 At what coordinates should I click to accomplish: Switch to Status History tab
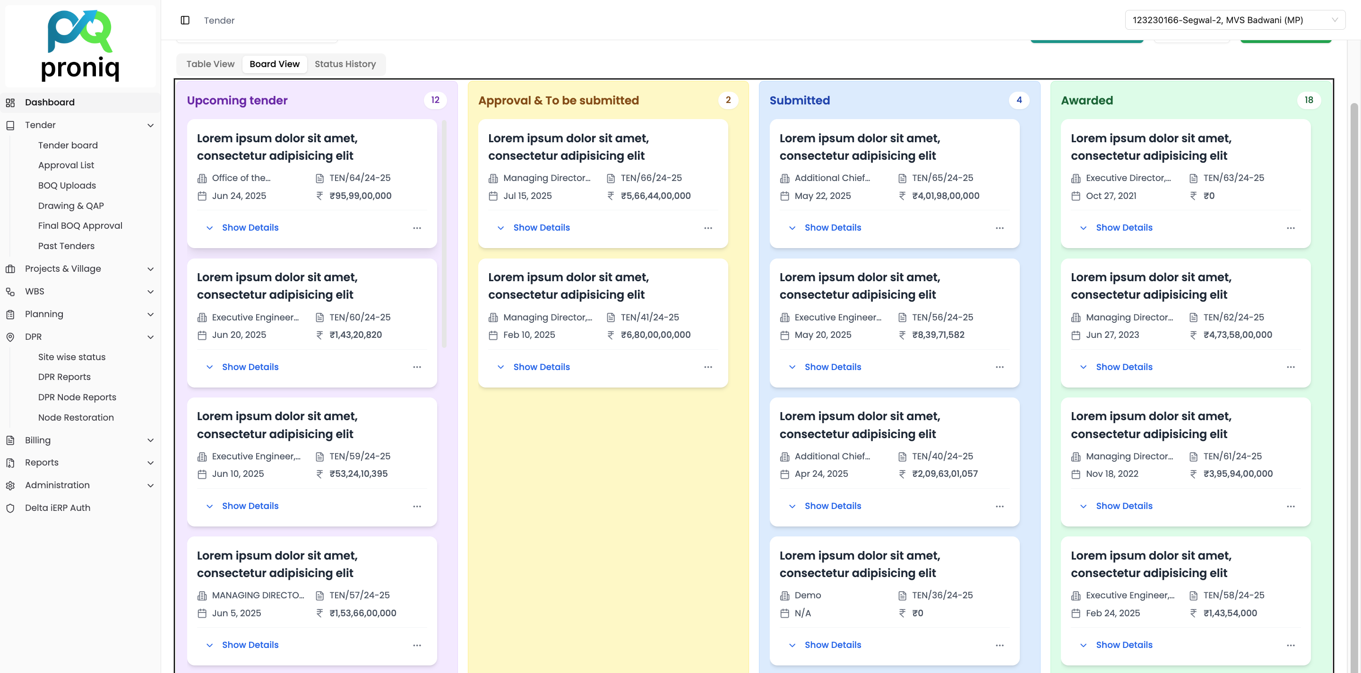(345, 64)
